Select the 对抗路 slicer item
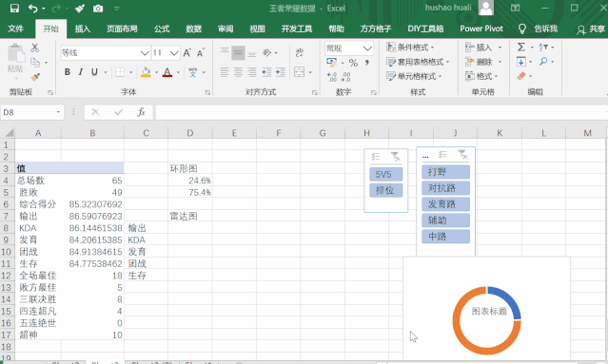Viewport: 608px width, 364px height. point(445,188)
